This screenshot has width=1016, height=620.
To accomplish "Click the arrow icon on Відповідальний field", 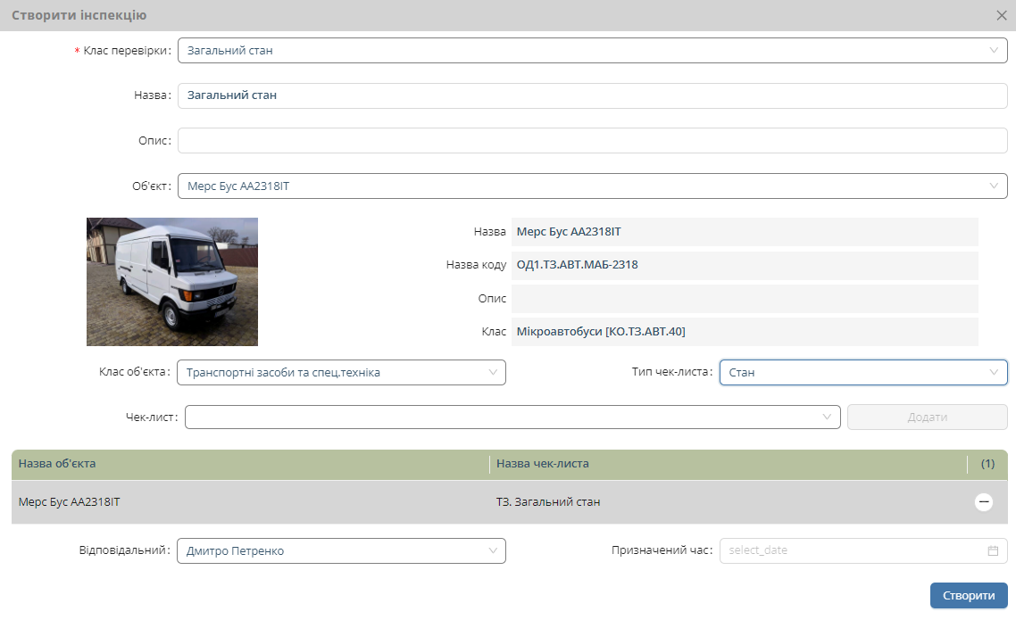I will point(494,550).
